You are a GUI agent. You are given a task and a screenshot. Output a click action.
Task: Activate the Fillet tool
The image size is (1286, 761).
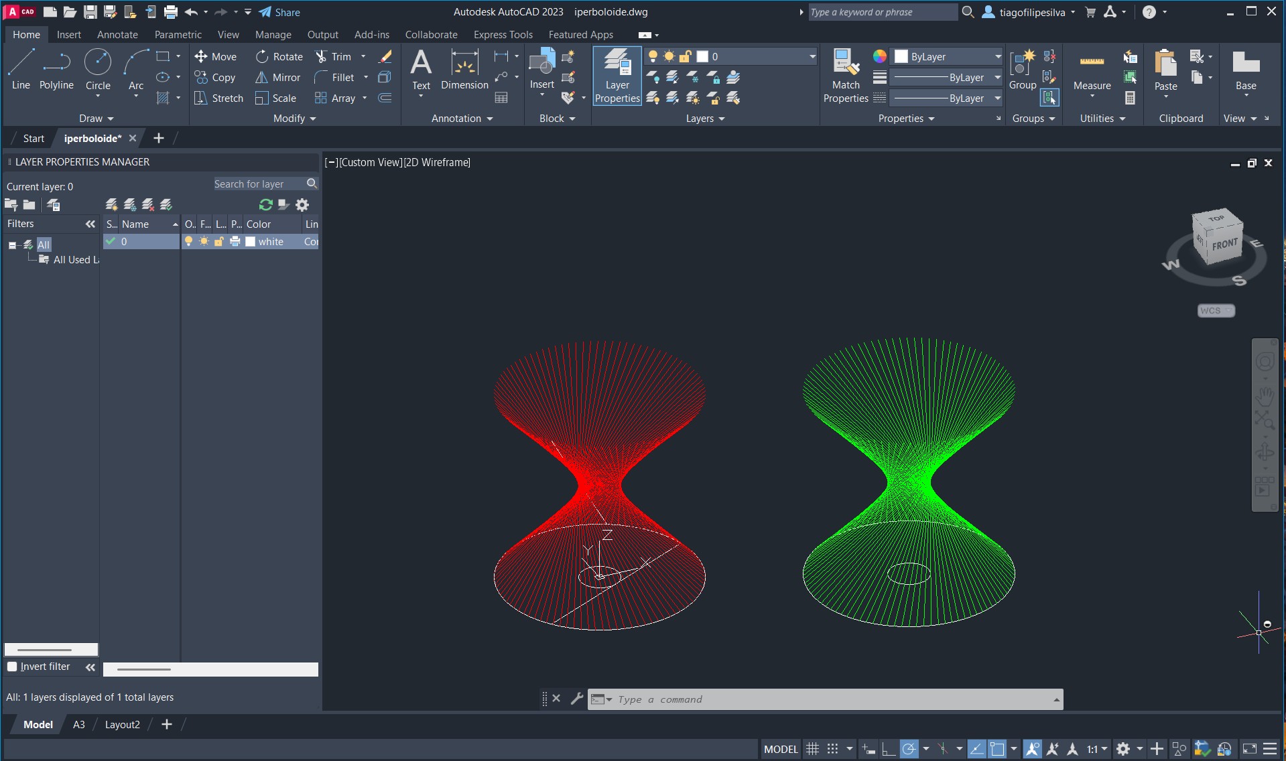(334, 78)
